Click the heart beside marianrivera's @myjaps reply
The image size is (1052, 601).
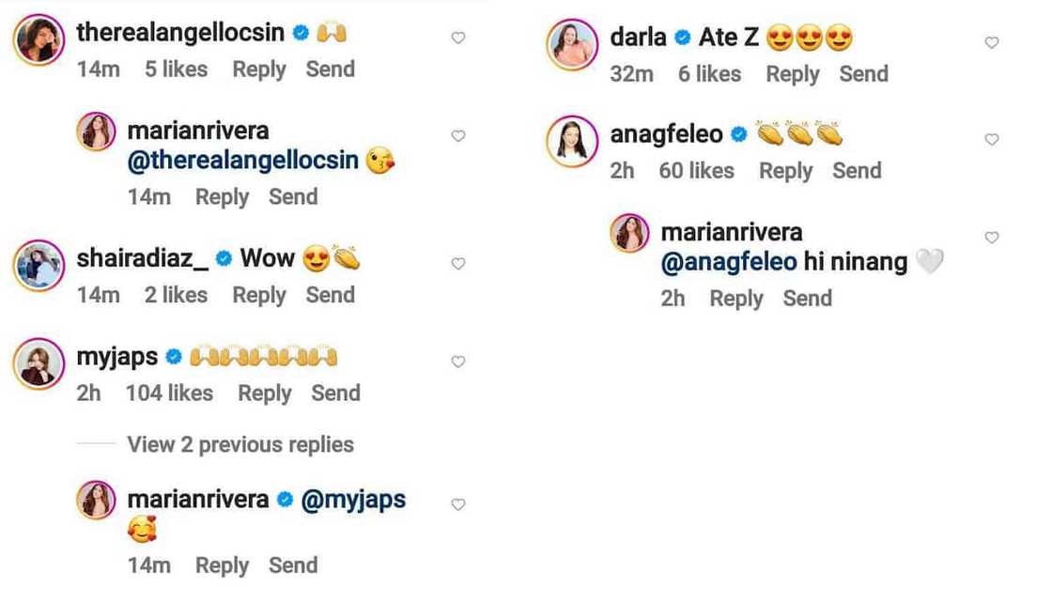click(x=458, y=503)
